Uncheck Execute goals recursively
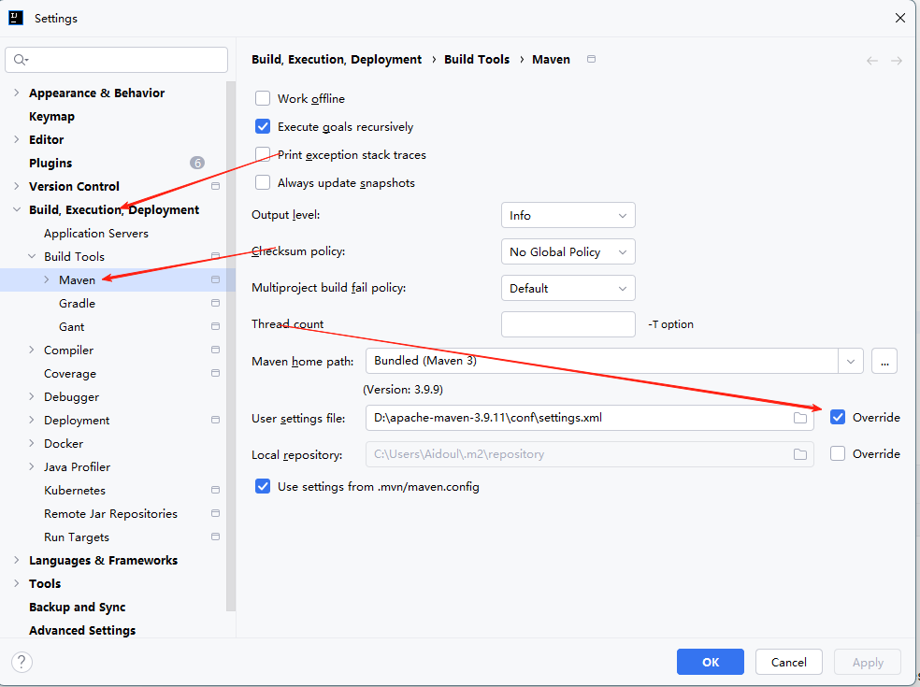The image size is (920, 687). (x=263, y=127)
